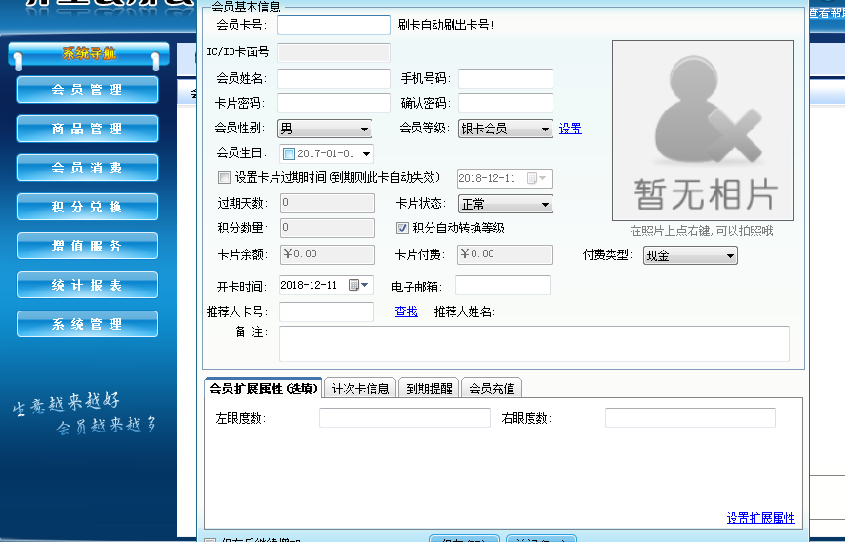
Task: Click the member photo placeholder 暂无相片
Action: coord(702,130)
